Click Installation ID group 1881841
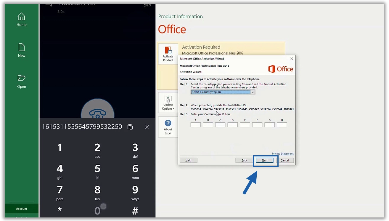Screen dimensions: 389x221 tap(289, 109)
